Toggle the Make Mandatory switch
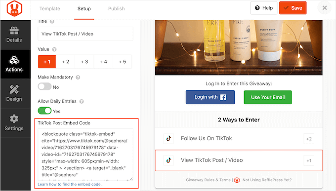The width and height of the screenshot is (336, 191). 44,87
